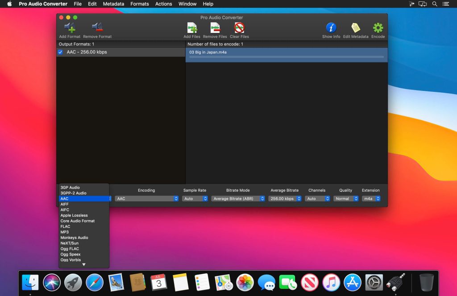457x296 pixels.
Task: Open the Sample Rate dropdown
Action: click(x=195, y=198)
